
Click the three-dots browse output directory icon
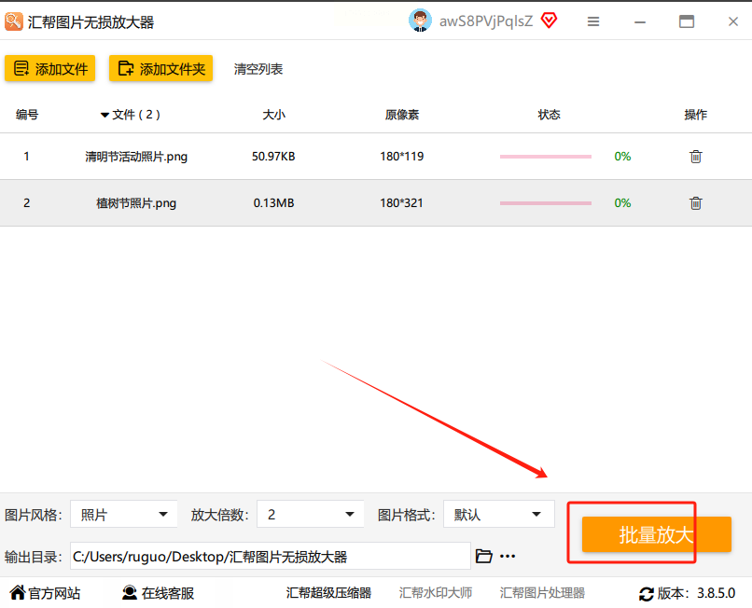point(508,556)
